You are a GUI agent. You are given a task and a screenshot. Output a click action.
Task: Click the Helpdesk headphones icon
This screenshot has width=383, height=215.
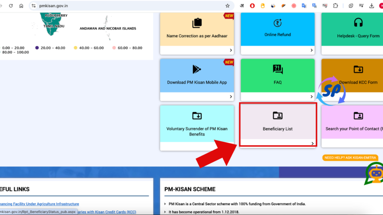pos(358,23)
